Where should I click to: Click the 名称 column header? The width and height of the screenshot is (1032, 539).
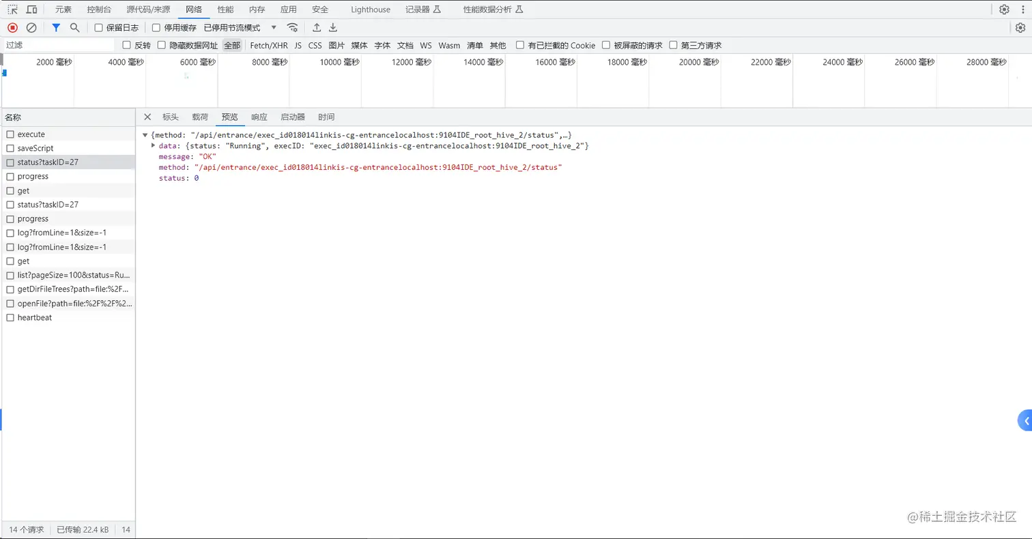click(x=68, y=117)
